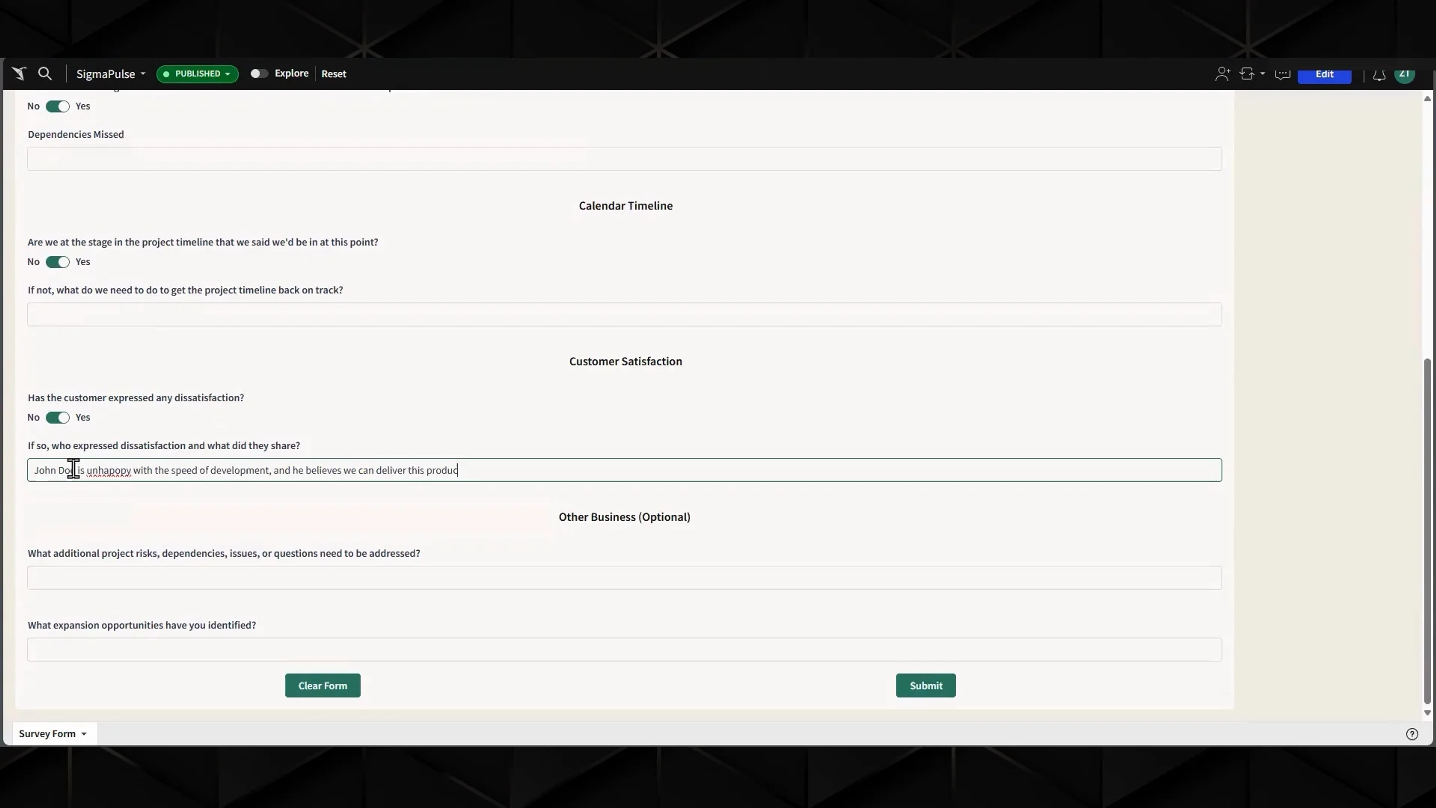The width and height of the screenshot is (1436, 808).
Task: Click the add user share icon
Action: 1222,74
